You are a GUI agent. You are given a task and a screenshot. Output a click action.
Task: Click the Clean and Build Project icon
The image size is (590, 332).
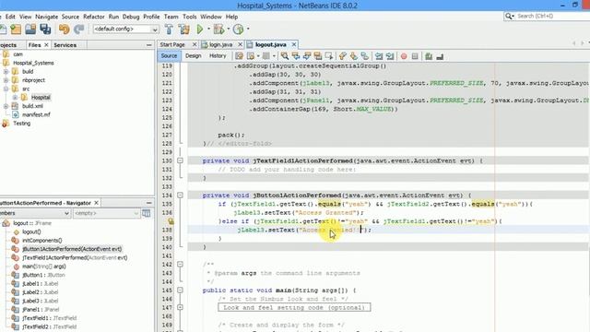184,29
